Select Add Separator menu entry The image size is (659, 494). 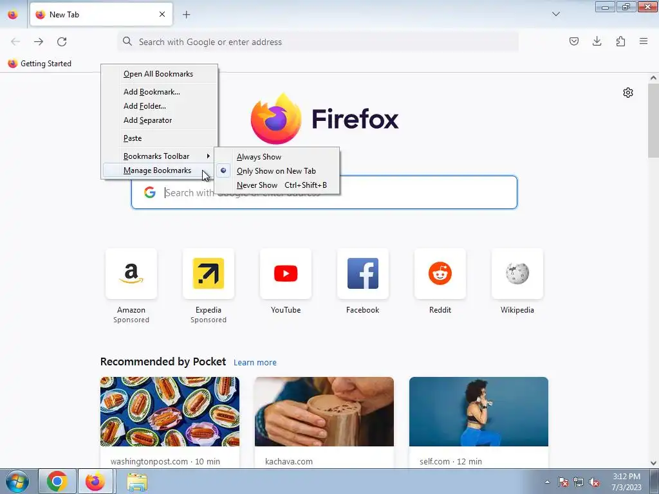tap(160, 120)
